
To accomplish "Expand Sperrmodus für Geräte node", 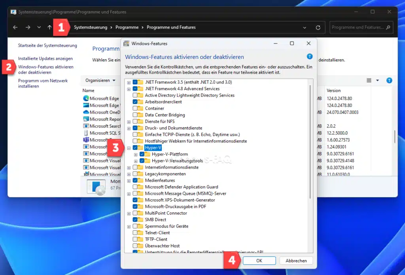I will 129,227.
